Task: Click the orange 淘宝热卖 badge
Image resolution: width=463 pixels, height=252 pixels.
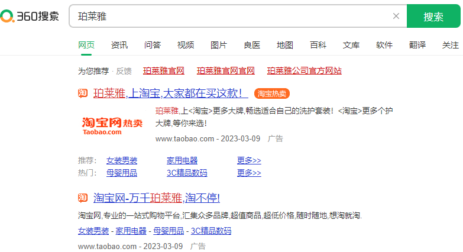Action: click(271, 93)
